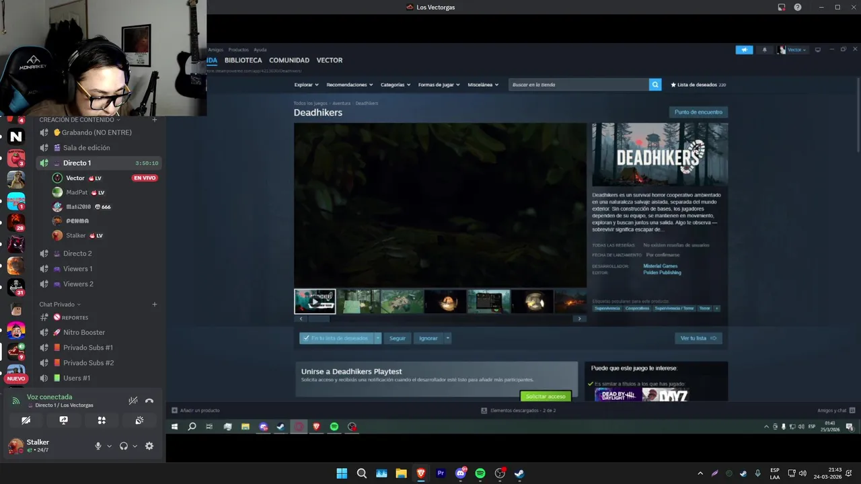The height and width of the screenshot is (484, 861).
Task: Click the Supervivencia tag
Action: click(607, 309)
